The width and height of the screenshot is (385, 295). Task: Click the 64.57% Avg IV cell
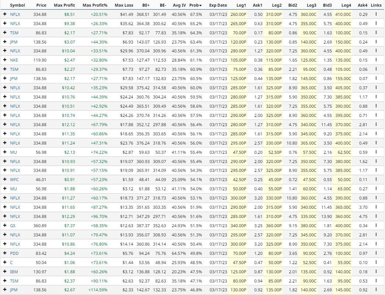click(179, 253)
